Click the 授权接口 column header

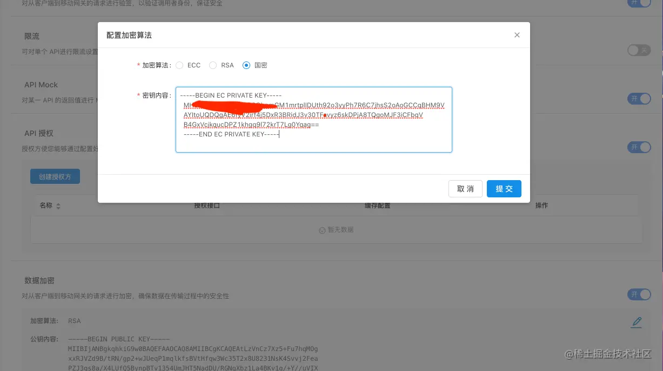[207, 205]
